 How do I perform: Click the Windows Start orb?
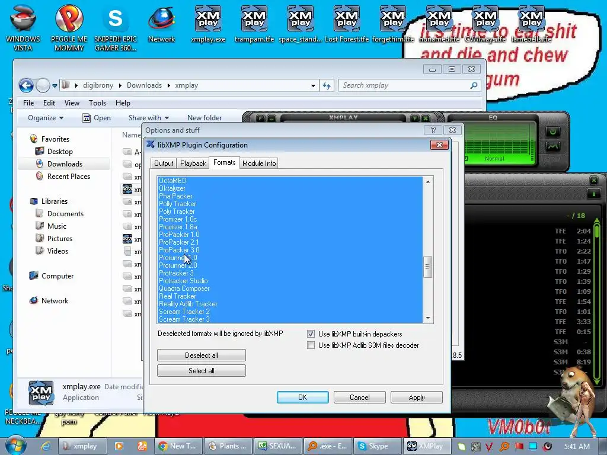[15, 446]
